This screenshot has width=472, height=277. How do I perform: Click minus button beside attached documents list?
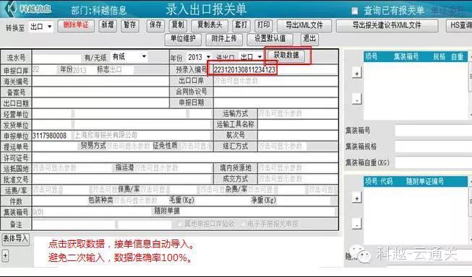pos(356,224)
